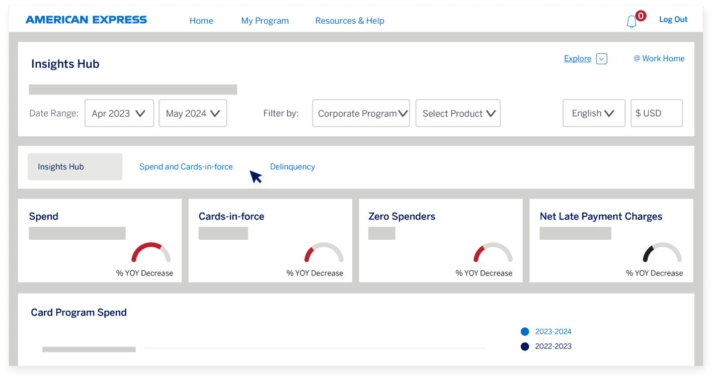Open the Corporate Program filter dropdown
715x380 pixels.
click(x=361, y=113)
